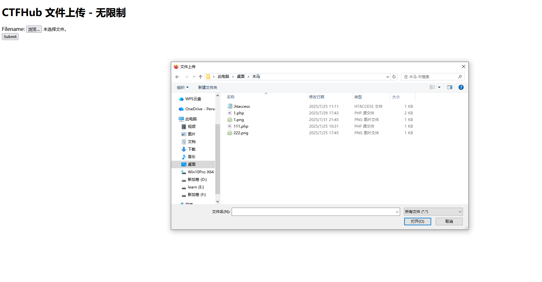Open the change view style dropdown
The width and height of the screenshot is (542, 282).
point(439,88)
